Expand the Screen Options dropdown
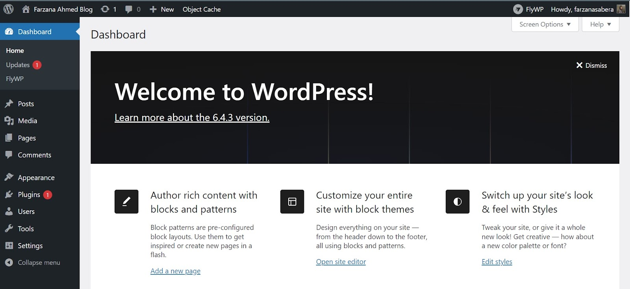Screen dimensions: 630x289 545,24
